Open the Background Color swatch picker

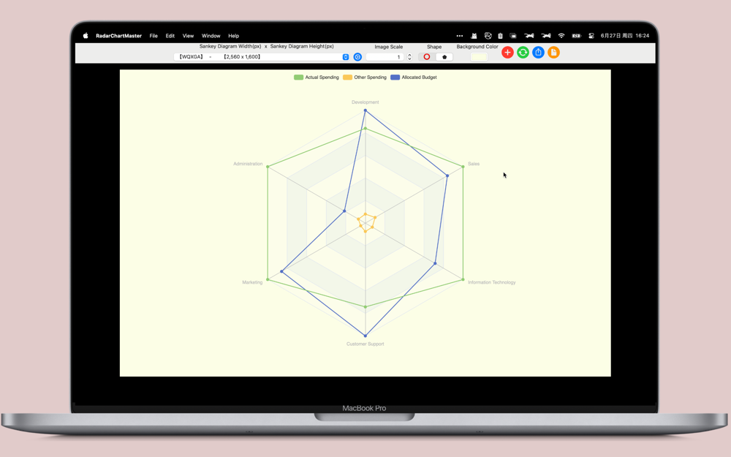point(479,57)
